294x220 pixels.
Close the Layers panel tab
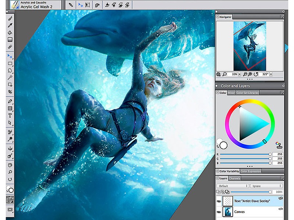tap(218, 178)
